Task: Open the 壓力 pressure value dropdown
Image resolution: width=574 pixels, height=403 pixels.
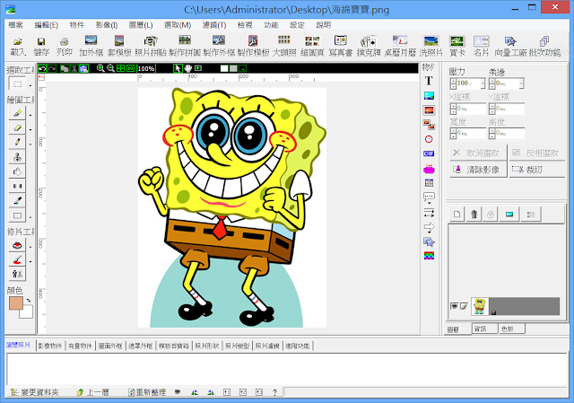Action: pyautogui.click(x=483, y=83)
